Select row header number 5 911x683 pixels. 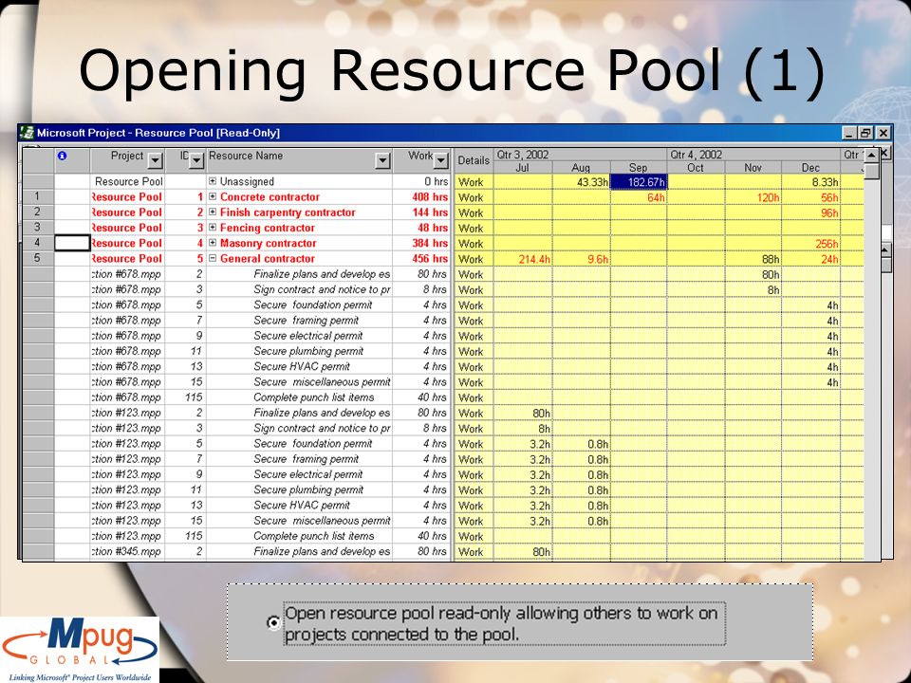click(38, 258)
